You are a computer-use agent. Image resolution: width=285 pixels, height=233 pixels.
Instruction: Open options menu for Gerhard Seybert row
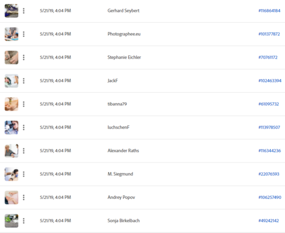point(24,11)
